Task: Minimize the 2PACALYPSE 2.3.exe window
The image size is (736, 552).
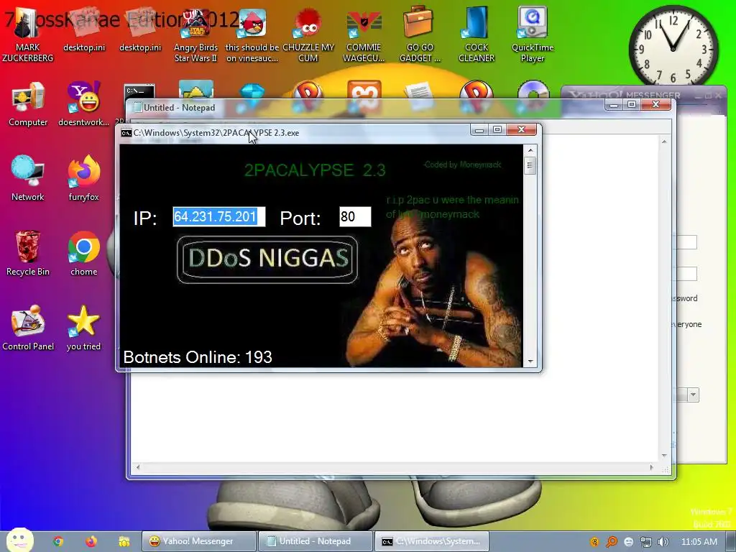Action: (479, 130)
